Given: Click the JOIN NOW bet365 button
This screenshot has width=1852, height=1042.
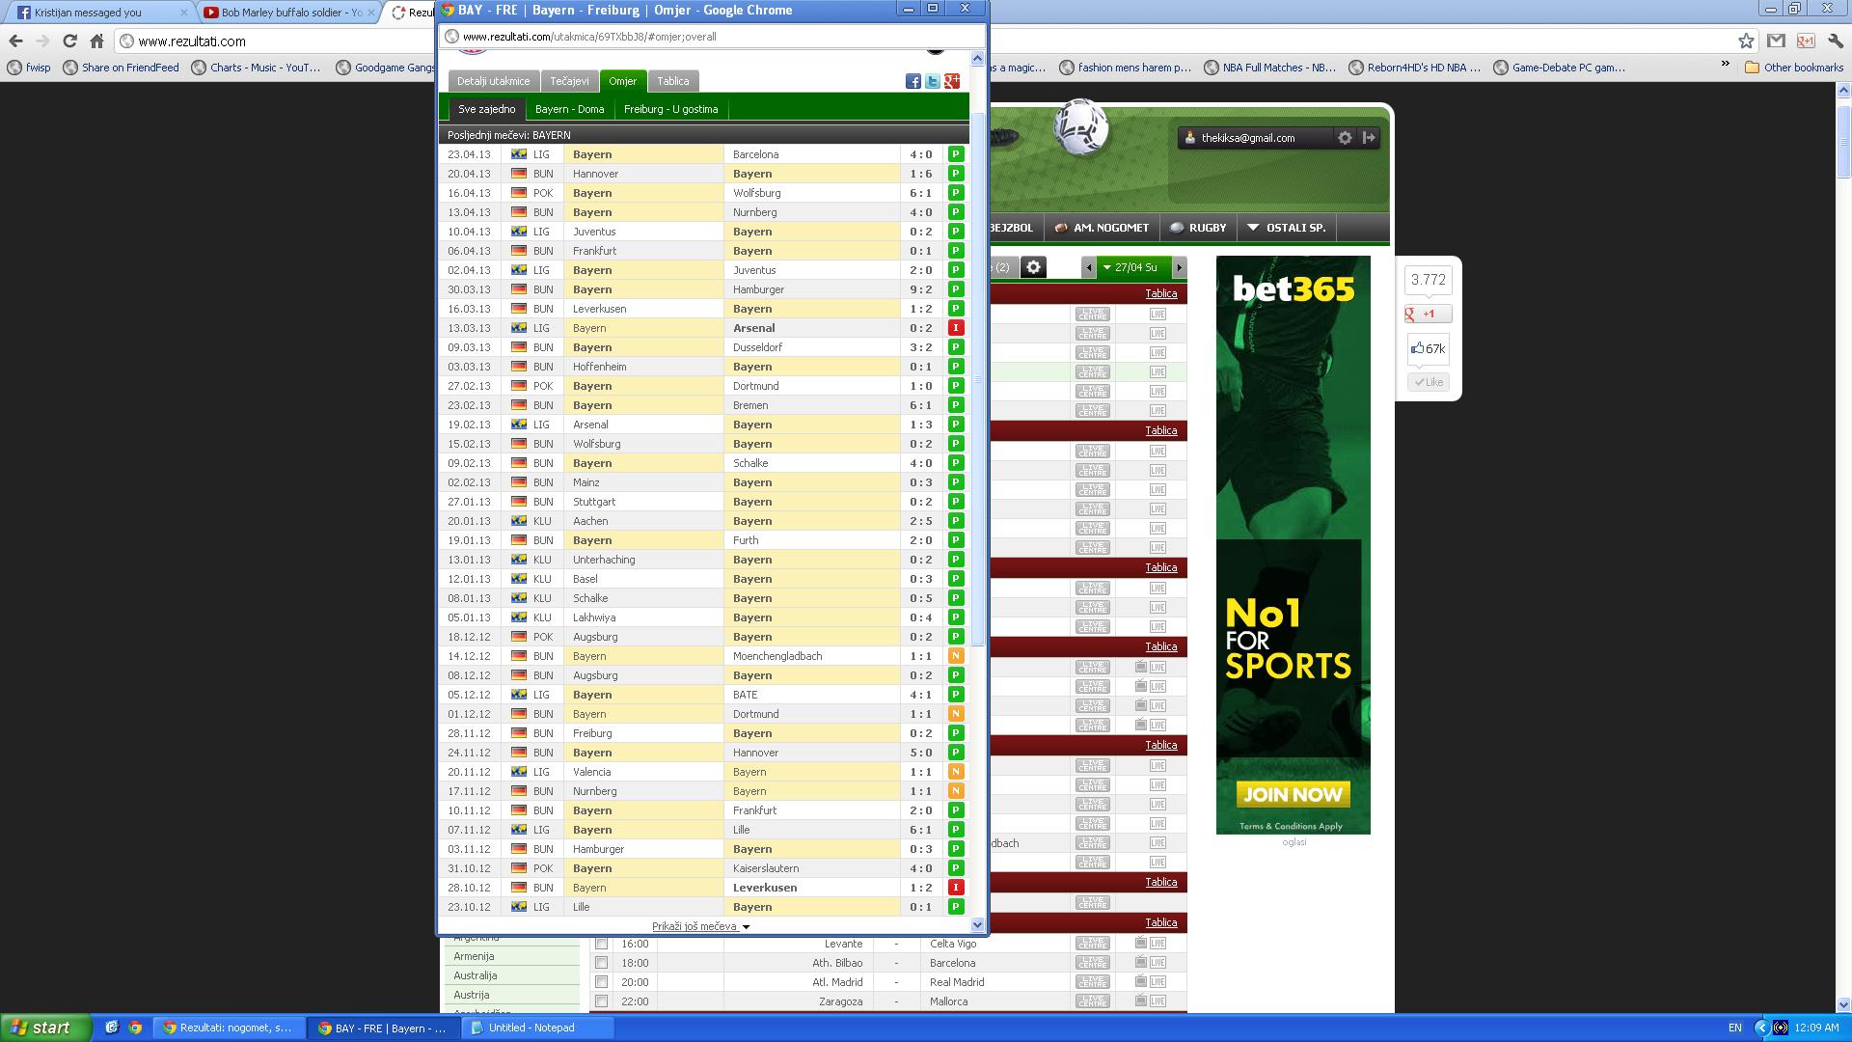Looking at the screenshot, I should pos(1293,795).
